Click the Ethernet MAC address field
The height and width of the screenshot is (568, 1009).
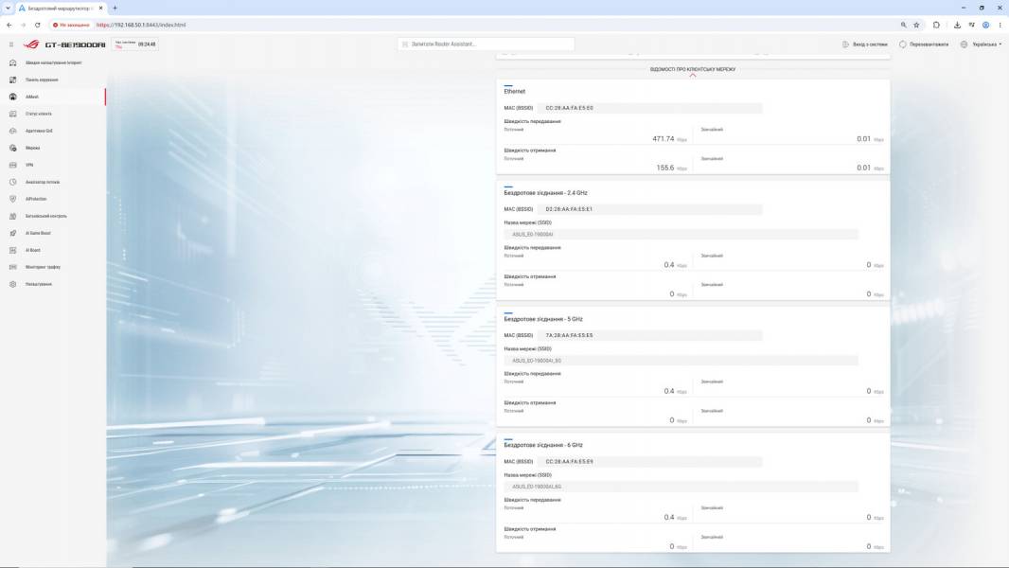650,108
